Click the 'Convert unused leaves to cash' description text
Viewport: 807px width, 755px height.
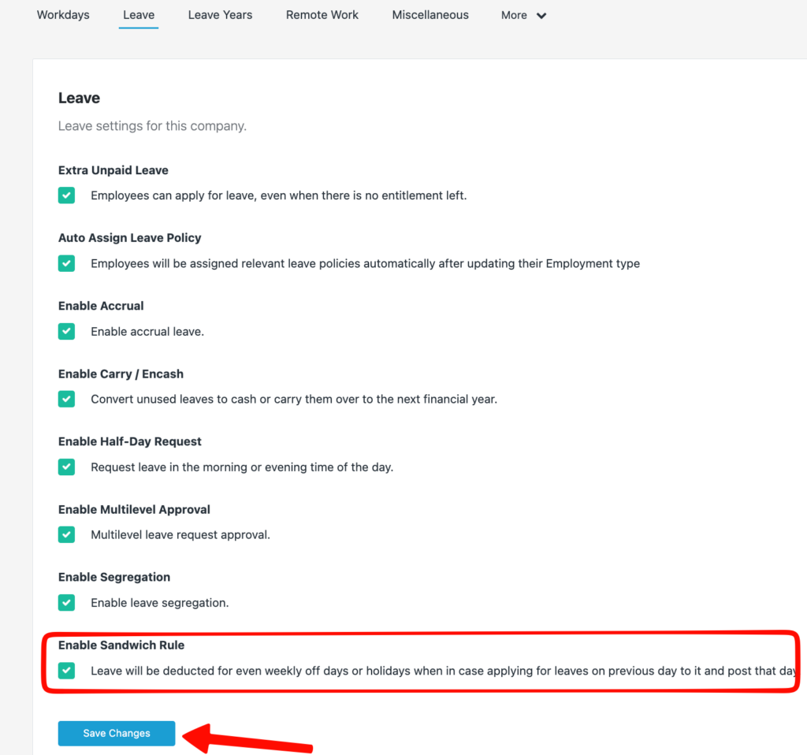pos(293,399)
